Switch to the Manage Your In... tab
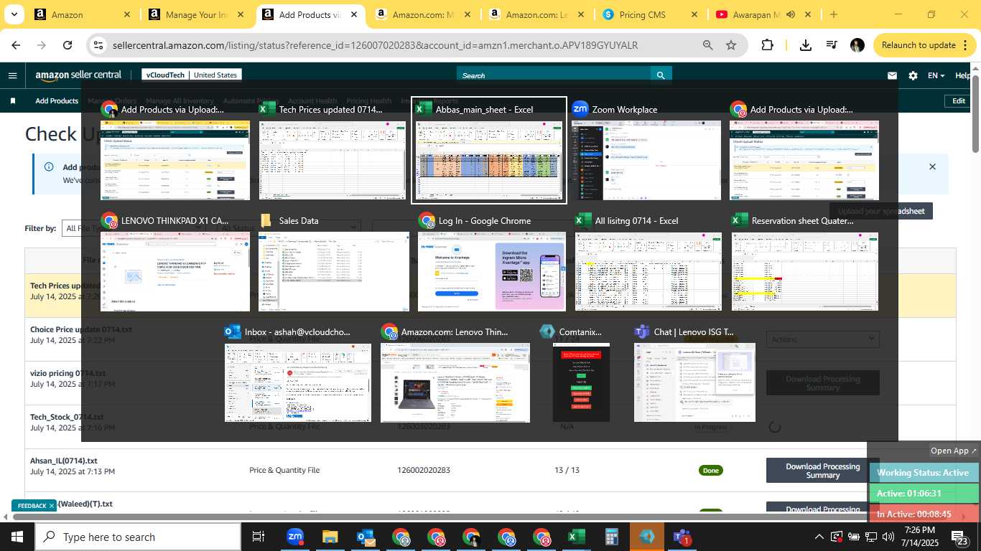This screenshot has height=551, width=981. click(195, 14)
